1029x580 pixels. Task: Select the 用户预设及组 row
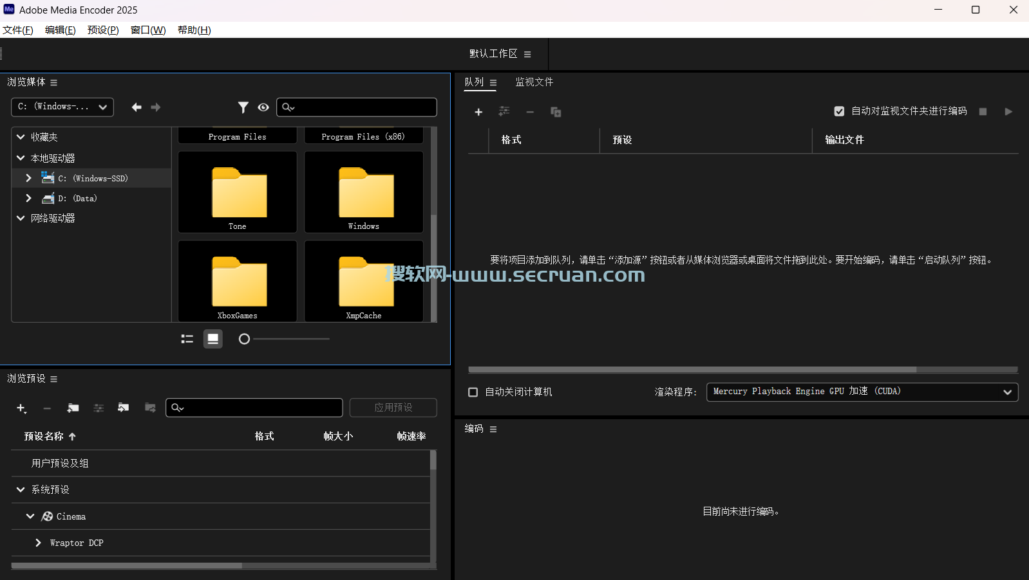[221, 463]
